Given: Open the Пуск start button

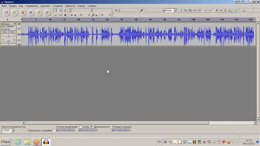Looking at the screenshot, I should click(x=5, y=142).
